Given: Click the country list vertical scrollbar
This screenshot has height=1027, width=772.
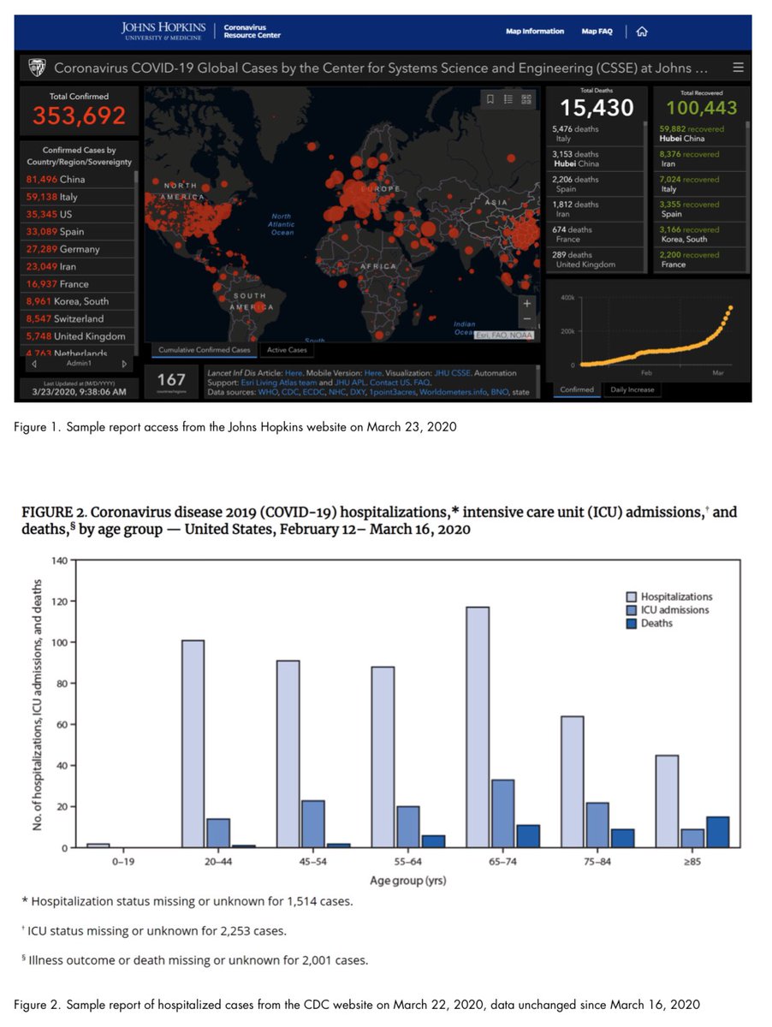Looking at the screenshot, I should [135, 264].
